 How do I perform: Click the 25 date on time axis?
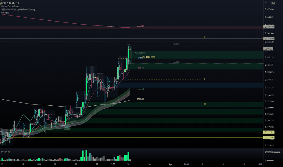tap(97, 165)
